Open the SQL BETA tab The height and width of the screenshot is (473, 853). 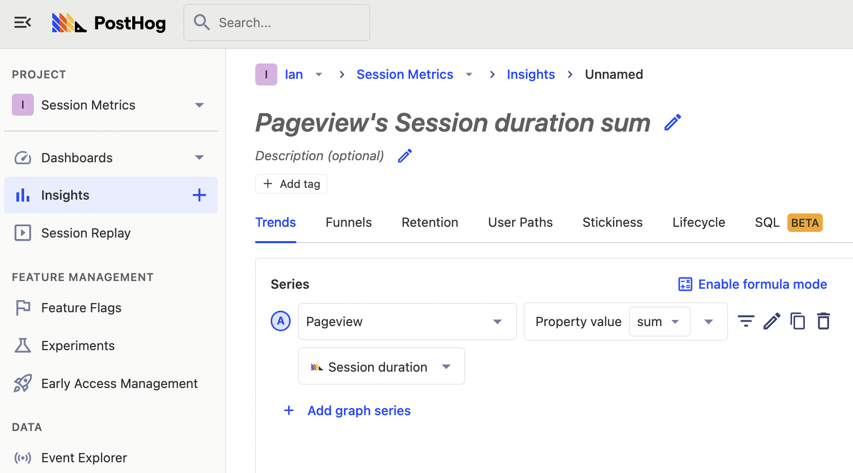point(766,222)
